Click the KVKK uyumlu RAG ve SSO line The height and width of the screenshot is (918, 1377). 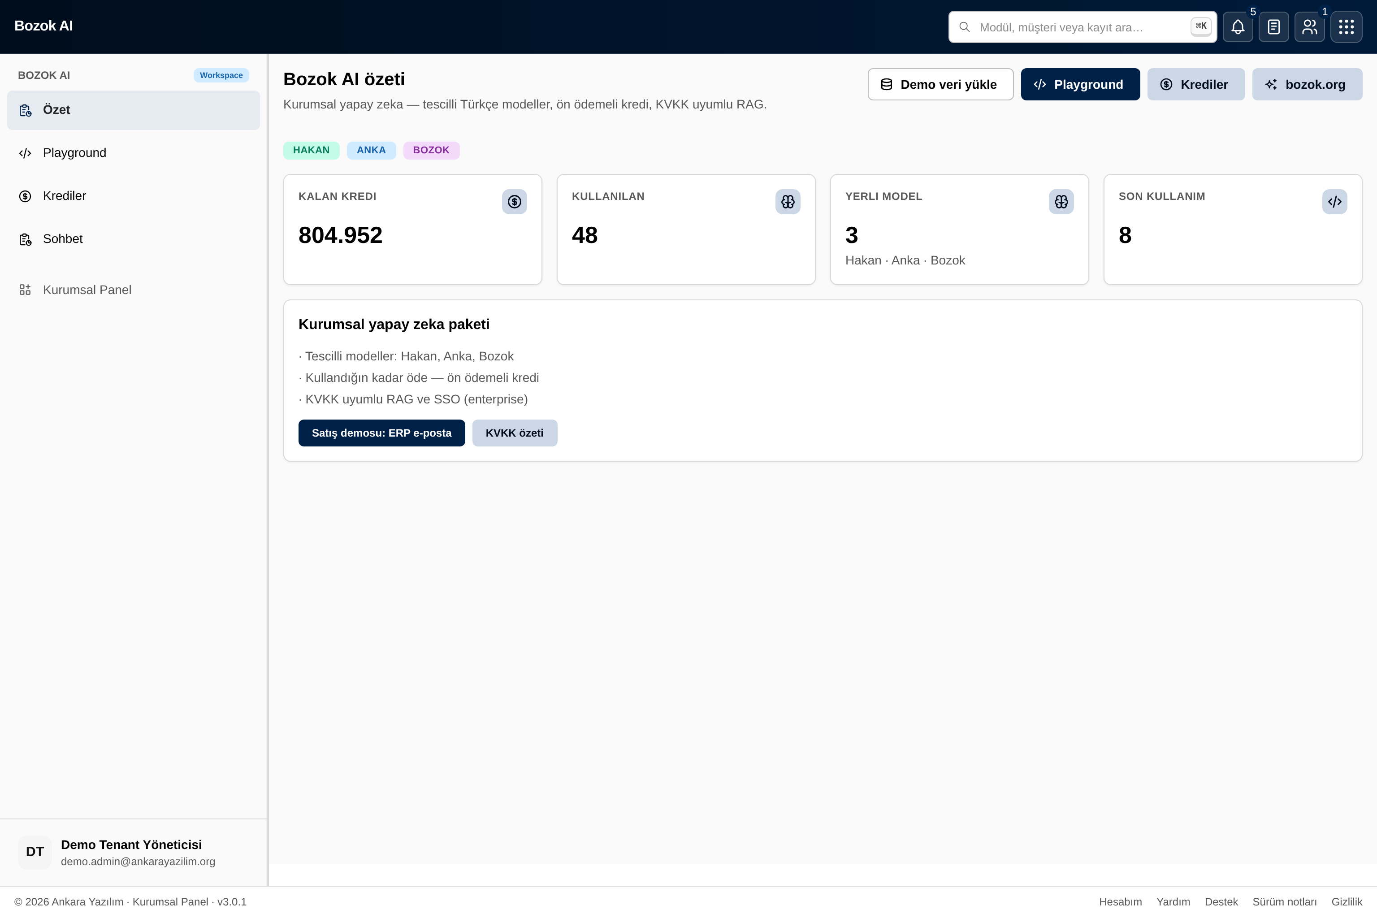pos(413,399)
